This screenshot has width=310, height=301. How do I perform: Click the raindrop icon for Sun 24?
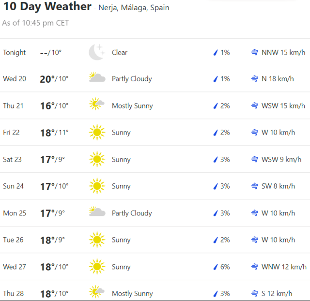(216, 186)
